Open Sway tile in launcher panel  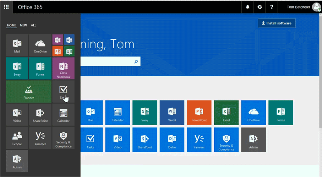click(17, 69)
